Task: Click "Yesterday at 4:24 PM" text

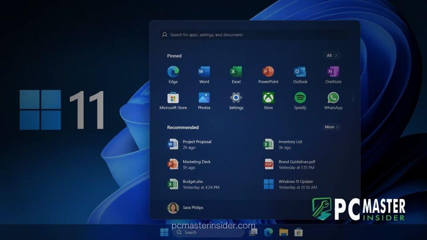Action: point(201,188)
